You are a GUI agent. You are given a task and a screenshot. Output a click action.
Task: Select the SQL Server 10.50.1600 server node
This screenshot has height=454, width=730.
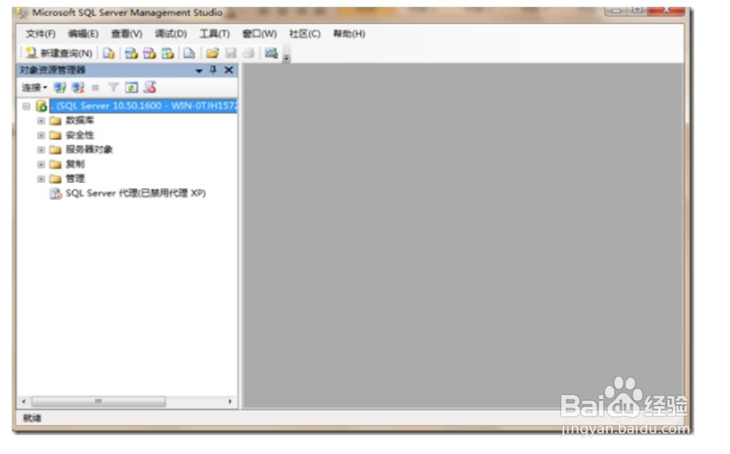click(144, 106)
